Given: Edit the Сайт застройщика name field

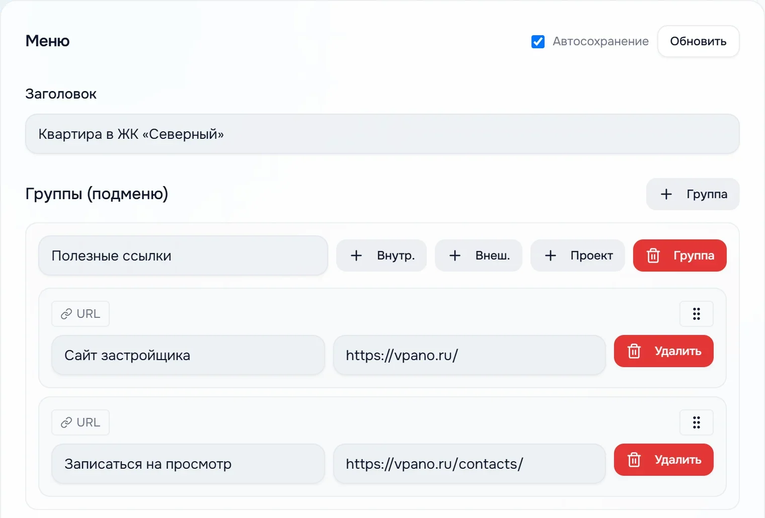Looking at the screenshot, I should tap(188, 355).
